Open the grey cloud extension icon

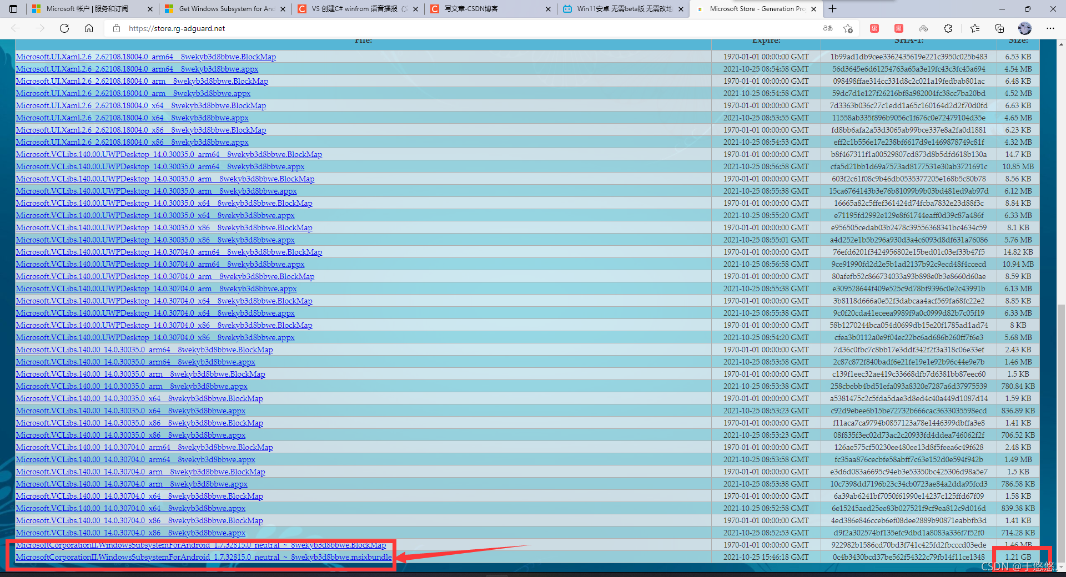[x=923, y=28]
